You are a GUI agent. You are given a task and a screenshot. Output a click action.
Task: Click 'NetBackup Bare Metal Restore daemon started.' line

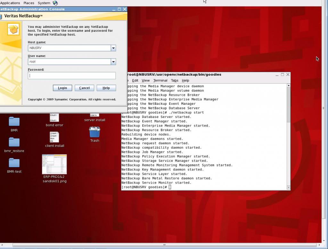tap(167, 178)
